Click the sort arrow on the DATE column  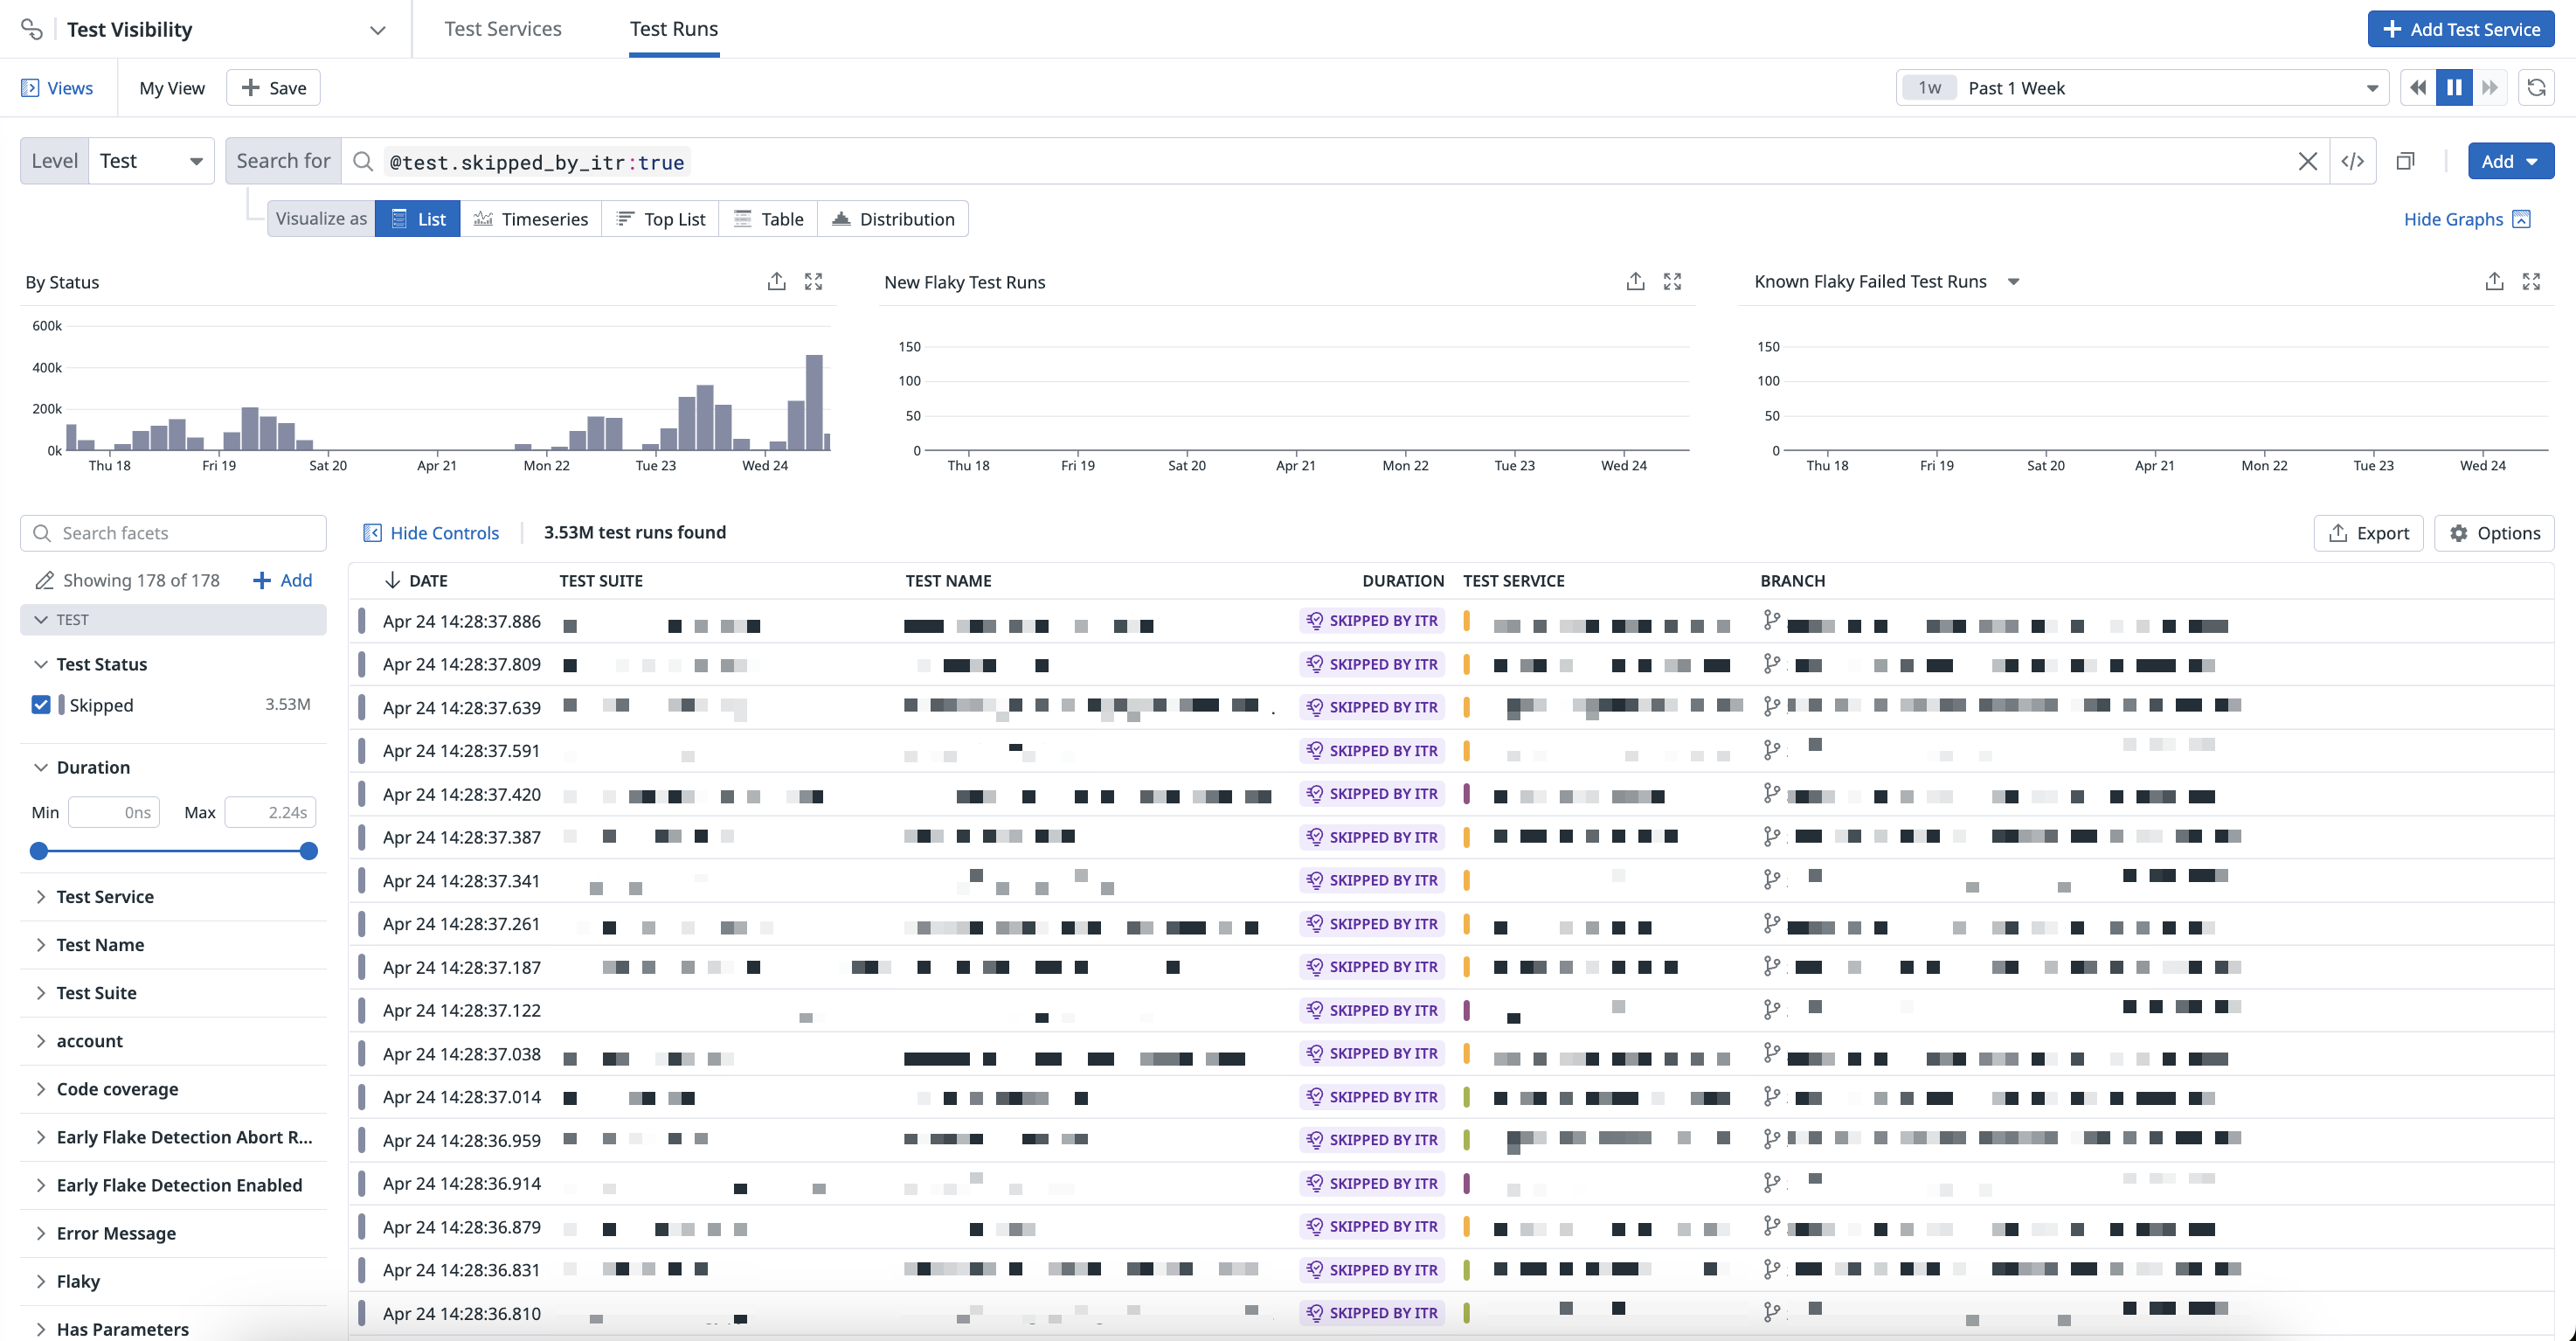click(392, 580)
